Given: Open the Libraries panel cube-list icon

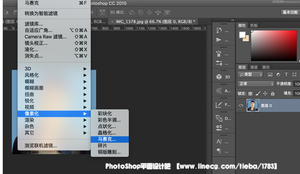Looking at the screenshot, I should tap(219, 127).
